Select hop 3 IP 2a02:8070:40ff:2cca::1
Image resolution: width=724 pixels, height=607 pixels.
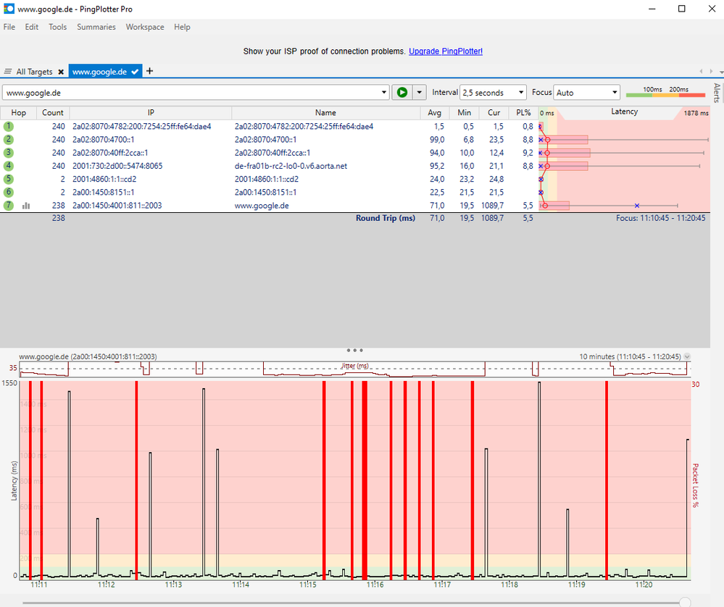tap(110, 152)
